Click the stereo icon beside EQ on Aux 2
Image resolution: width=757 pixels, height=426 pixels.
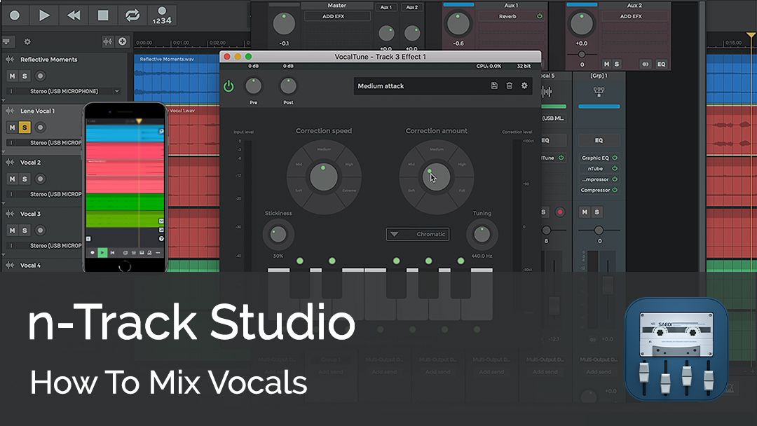(645, 64)
